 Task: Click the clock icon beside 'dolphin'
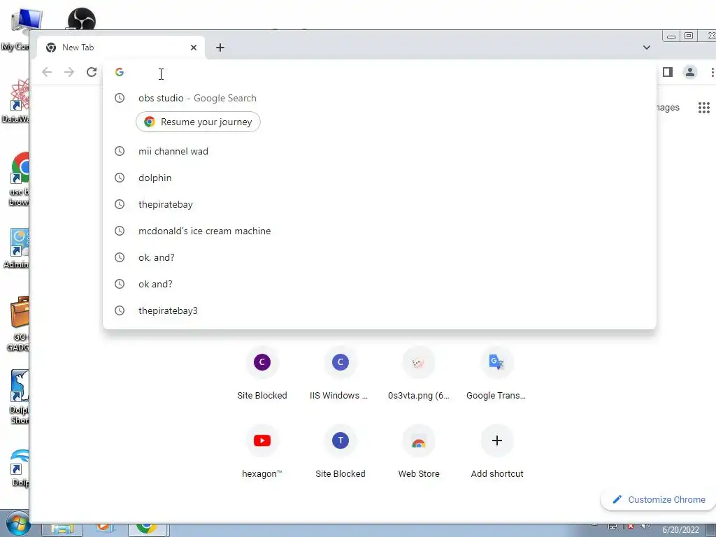click(x=119, y=178)
